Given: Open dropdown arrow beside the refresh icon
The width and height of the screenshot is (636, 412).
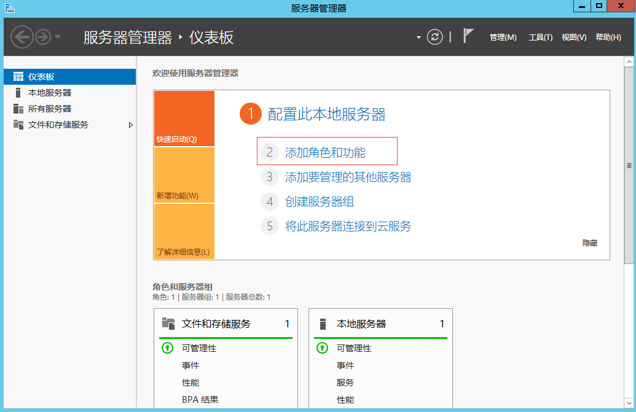Looking at the screenshot, I should pyautogui.click(x=418, y=37).
